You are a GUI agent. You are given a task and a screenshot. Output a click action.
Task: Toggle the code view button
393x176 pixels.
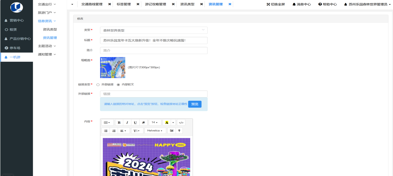pyautogui.click(x=181, y=123)
